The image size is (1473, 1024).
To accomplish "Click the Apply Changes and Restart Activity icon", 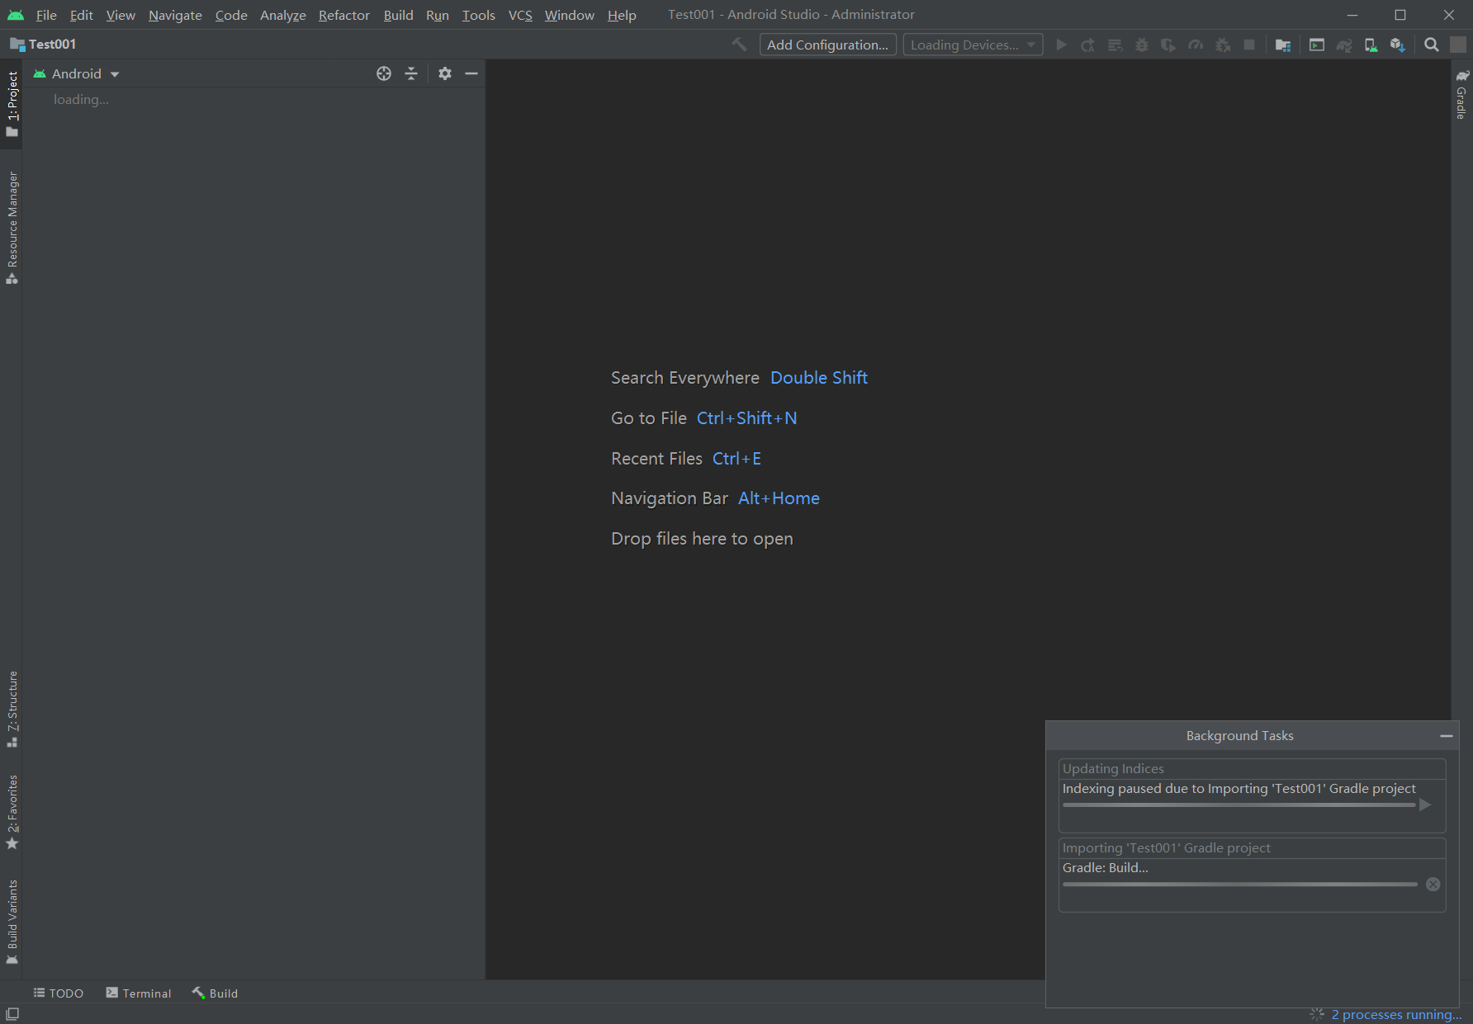I will pyautogui.click(x=1088, y=45).
